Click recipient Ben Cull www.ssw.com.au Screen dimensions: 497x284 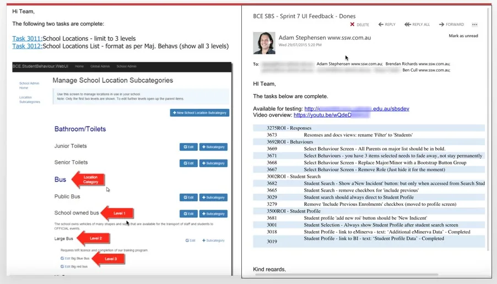coord(426,70)
